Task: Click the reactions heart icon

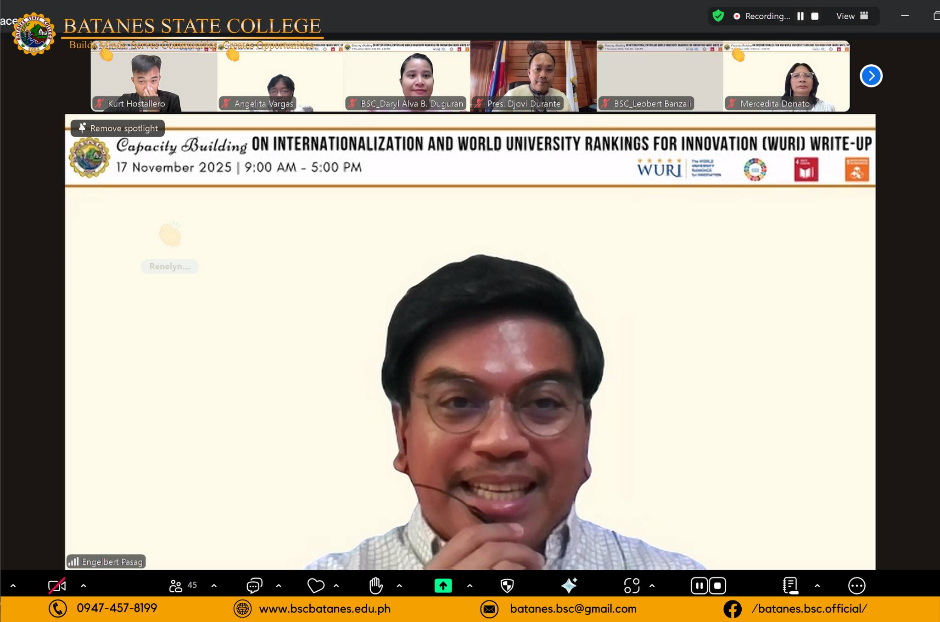Action: point(316,586)
